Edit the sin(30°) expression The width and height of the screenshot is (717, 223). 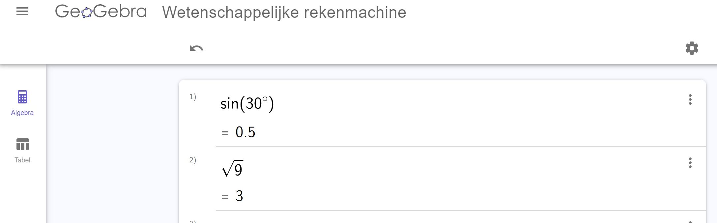pyautogui.click(x=247, y=104)
